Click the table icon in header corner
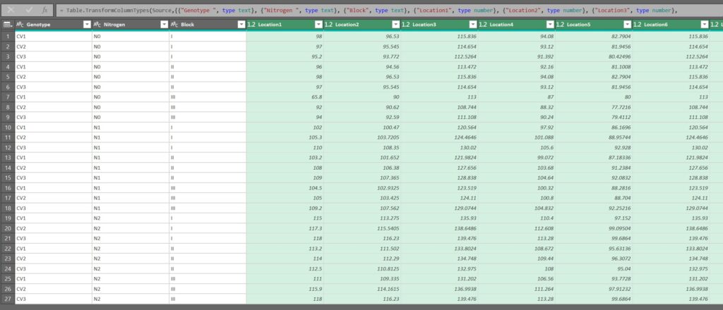The image size is (723, 310). (7, 25)
